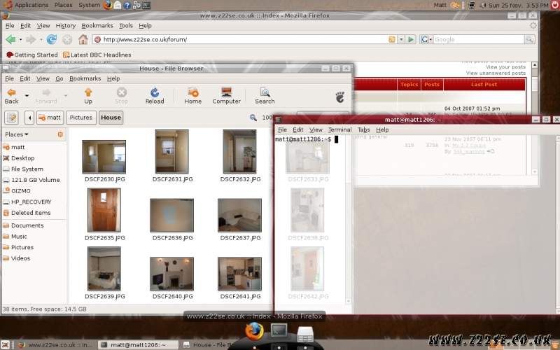The width and height of the screenshot is (560, 350).
Task: Select the matt path button
Action: coord(50,118)
